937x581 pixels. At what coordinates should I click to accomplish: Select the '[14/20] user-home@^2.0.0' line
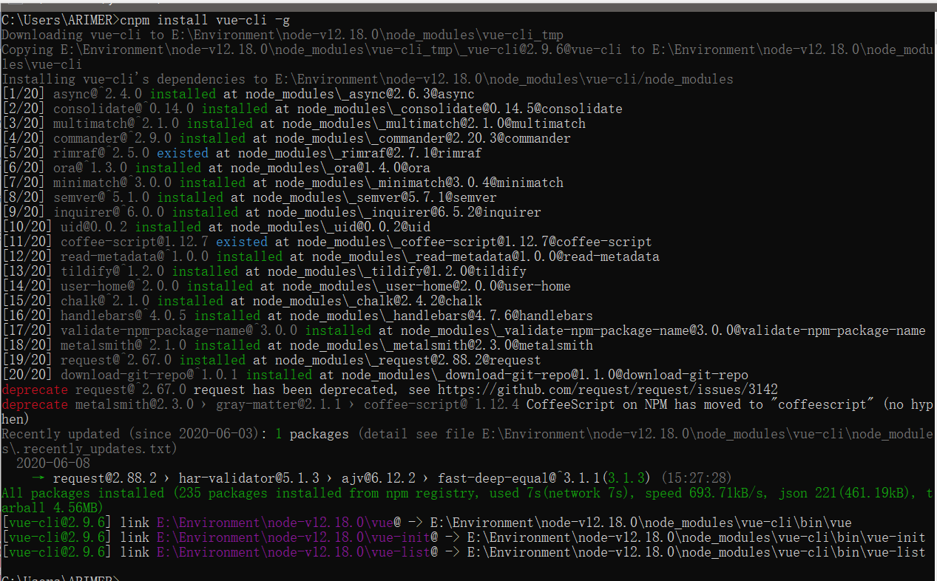(286, 286)
